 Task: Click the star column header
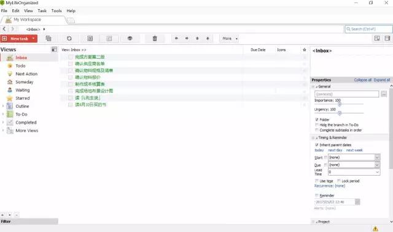click(x=305, y=50)
